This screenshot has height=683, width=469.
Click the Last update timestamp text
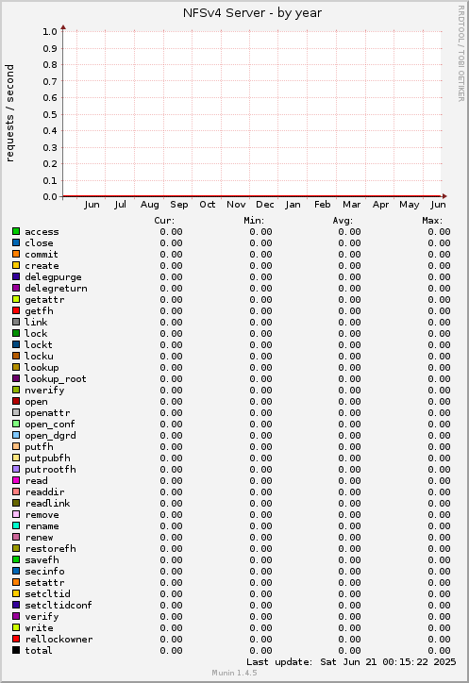tap(351, 662)
